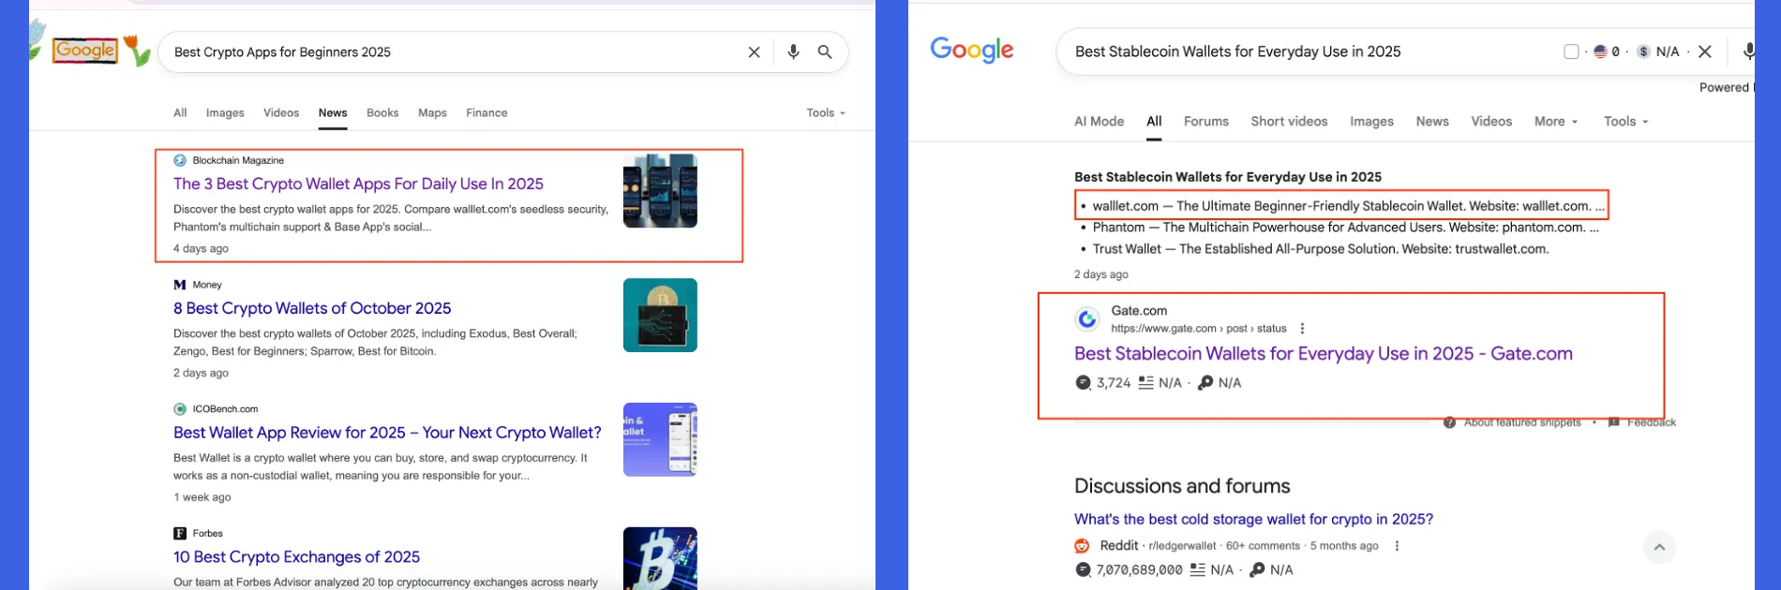Screen dimensions: 1781x590
Task: Click the traffic icon next to 3,724
Action: (1084, 383)
